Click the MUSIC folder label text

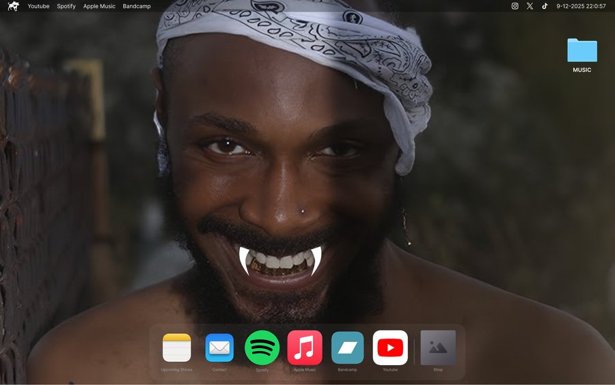click(582, 70)
